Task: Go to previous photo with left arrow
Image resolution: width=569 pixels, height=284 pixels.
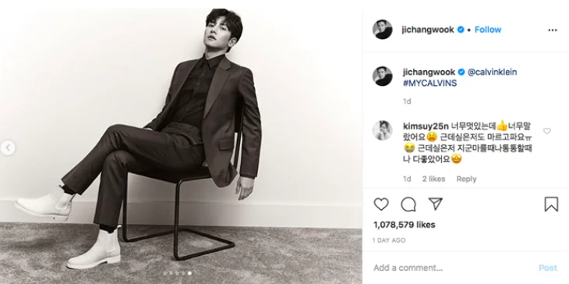Action: coord(8,147)
